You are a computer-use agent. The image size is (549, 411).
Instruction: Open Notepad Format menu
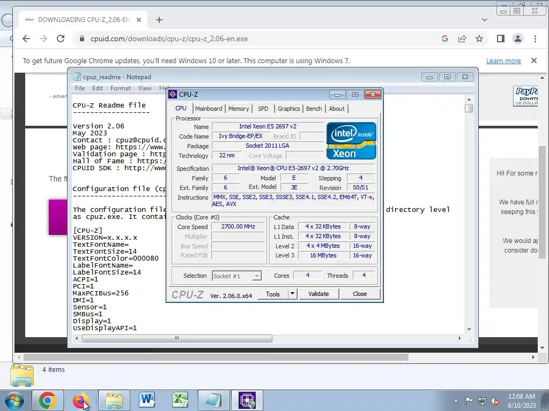click(x=121, y=88)
